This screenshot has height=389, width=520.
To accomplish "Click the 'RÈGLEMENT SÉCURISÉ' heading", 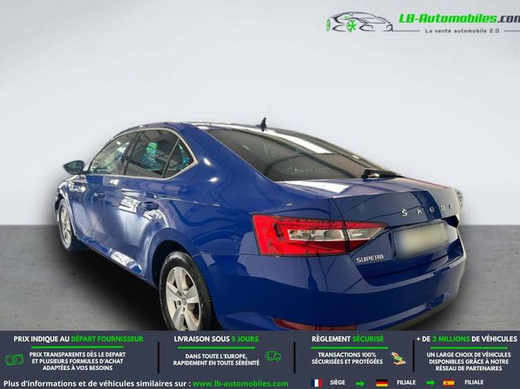I will [x=347, y=339].
